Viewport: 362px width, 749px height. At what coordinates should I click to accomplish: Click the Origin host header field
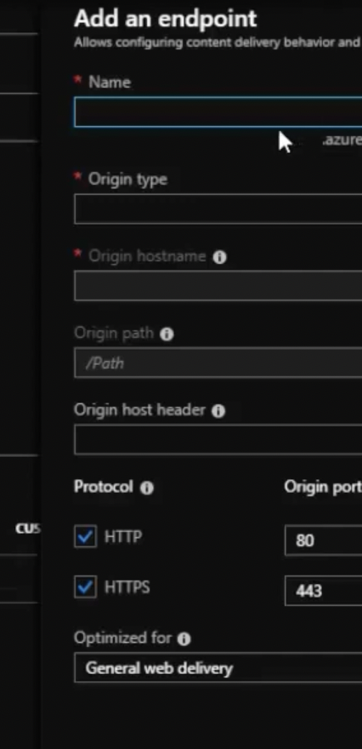pyautogui.click(x=218, y=439)
